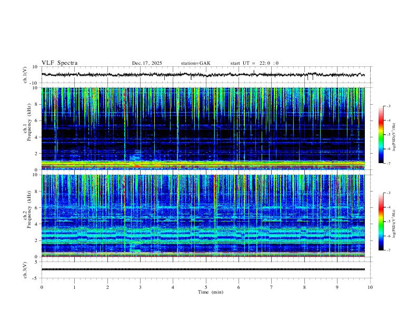Click time axis tick label "3"
This screenshot has height=322, width=417.
pyautogui.click(x=140, y=287)
